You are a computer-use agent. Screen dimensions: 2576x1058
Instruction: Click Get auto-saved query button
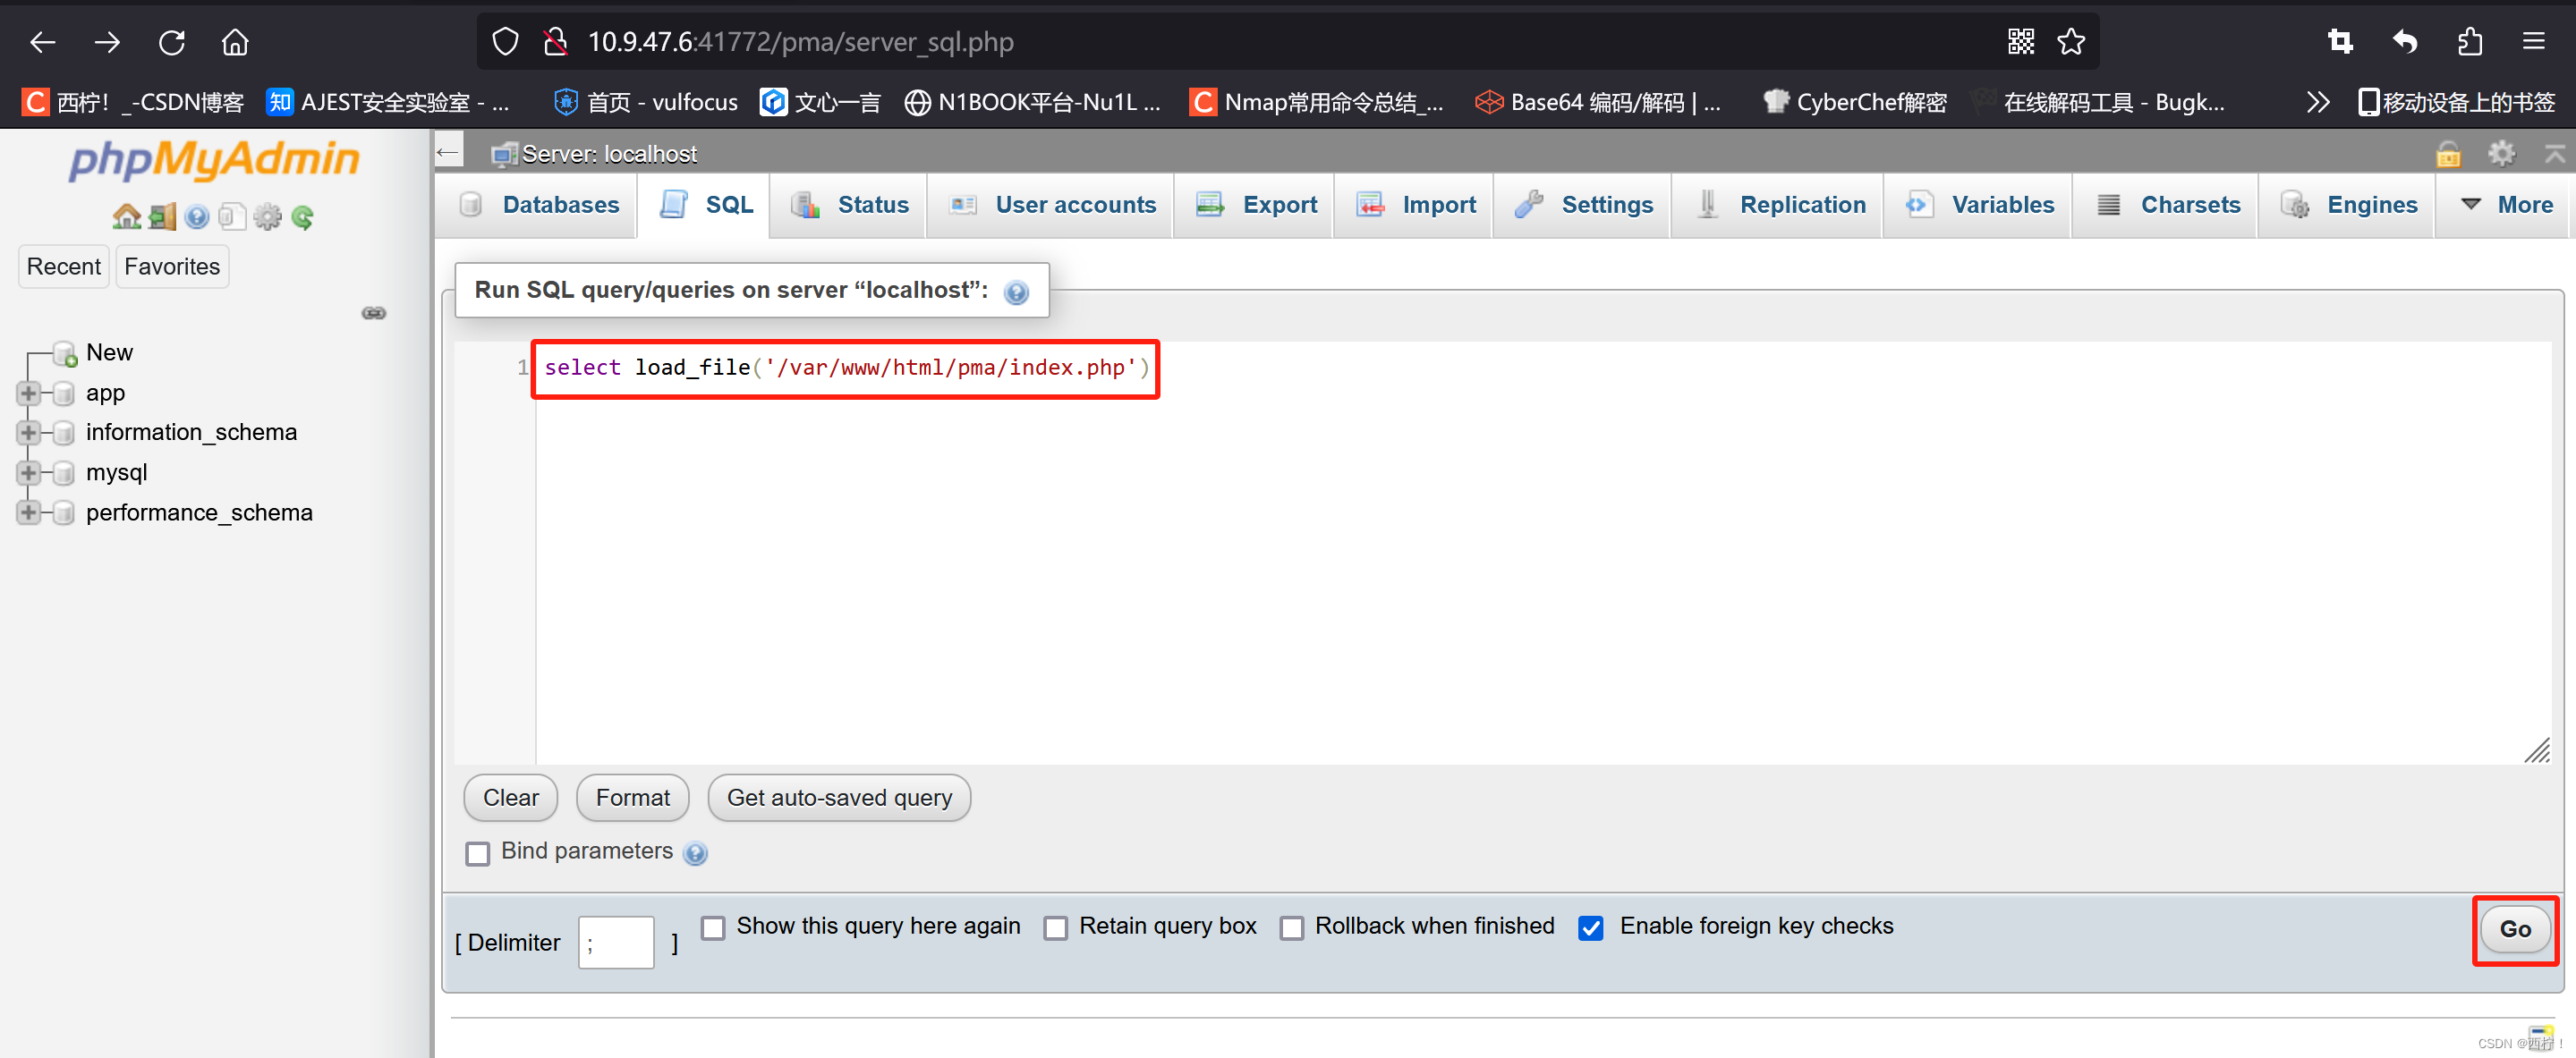point(839,797)
